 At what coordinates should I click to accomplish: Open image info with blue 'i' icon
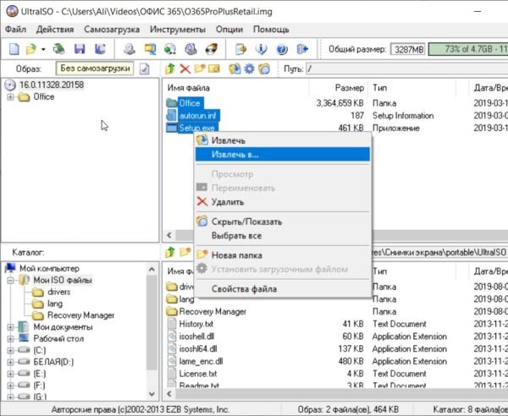pyautogui.click(x=261, y=49)
